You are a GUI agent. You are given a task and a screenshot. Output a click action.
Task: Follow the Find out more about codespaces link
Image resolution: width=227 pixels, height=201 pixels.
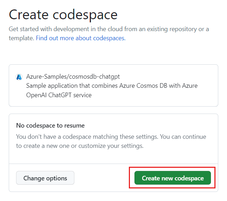click(80, 38)
